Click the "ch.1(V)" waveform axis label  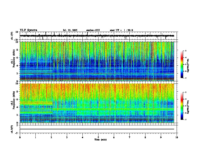point(12,36)
